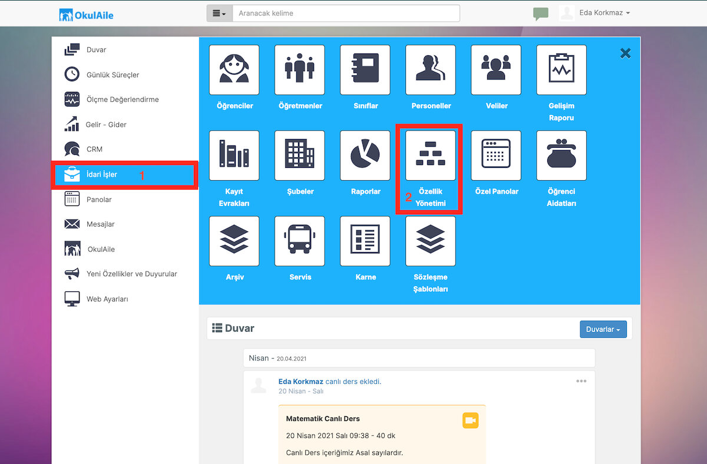Open the Sınıflar notebook icon
Screen dimensions: 707x464
365,70
